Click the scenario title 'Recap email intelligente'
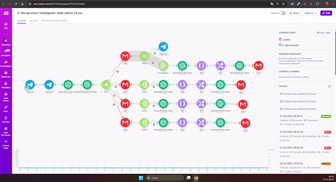336x182 pixels. [52, 13]
